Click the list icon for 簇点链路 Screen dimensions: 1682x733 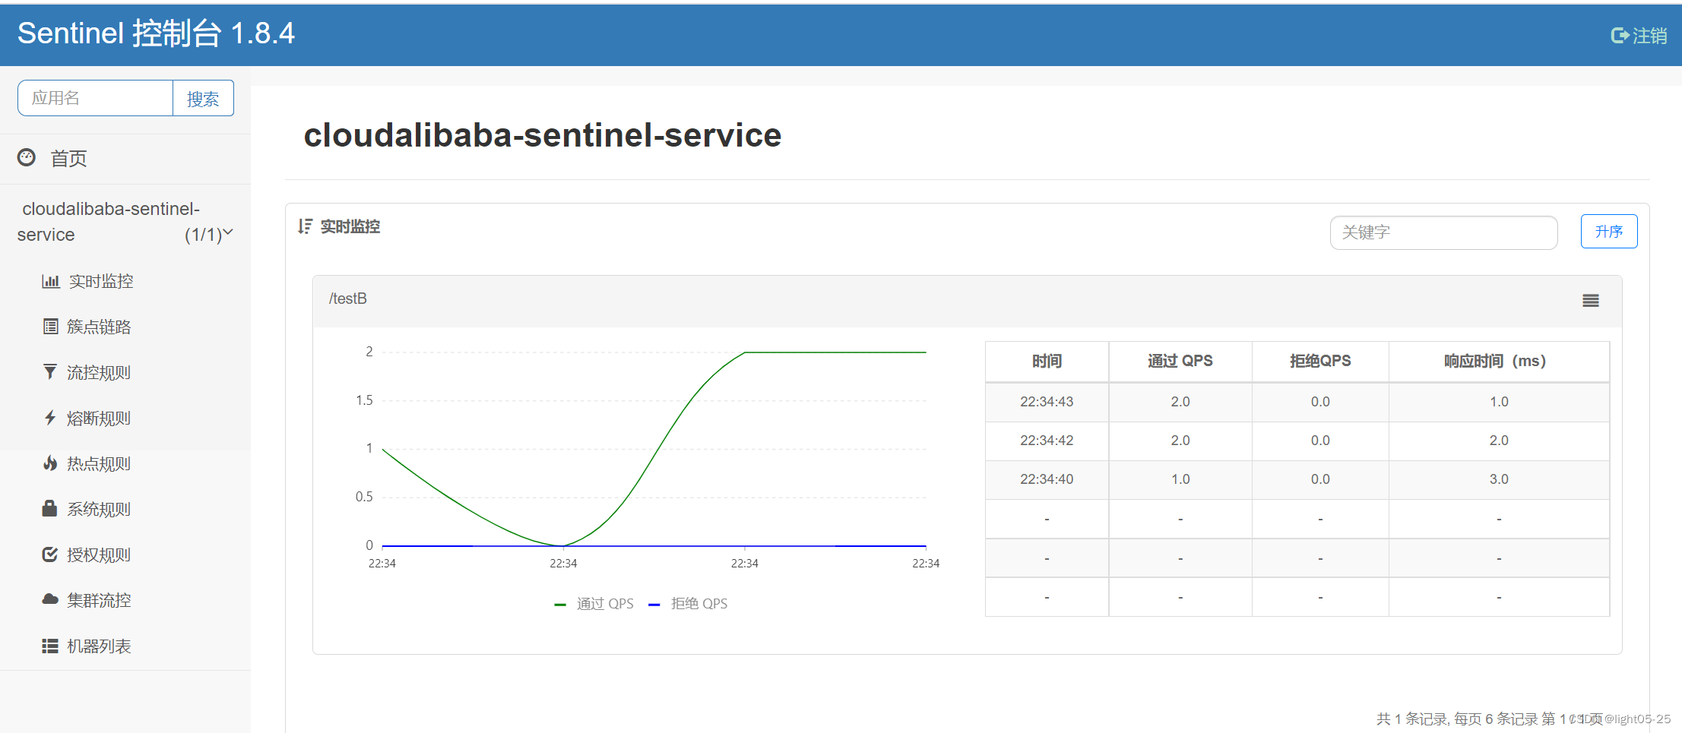tap(50, 327)
